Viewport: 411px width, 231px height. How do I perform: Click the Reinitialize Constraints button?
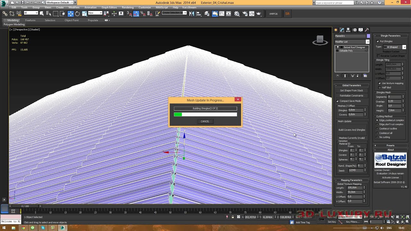352,96
